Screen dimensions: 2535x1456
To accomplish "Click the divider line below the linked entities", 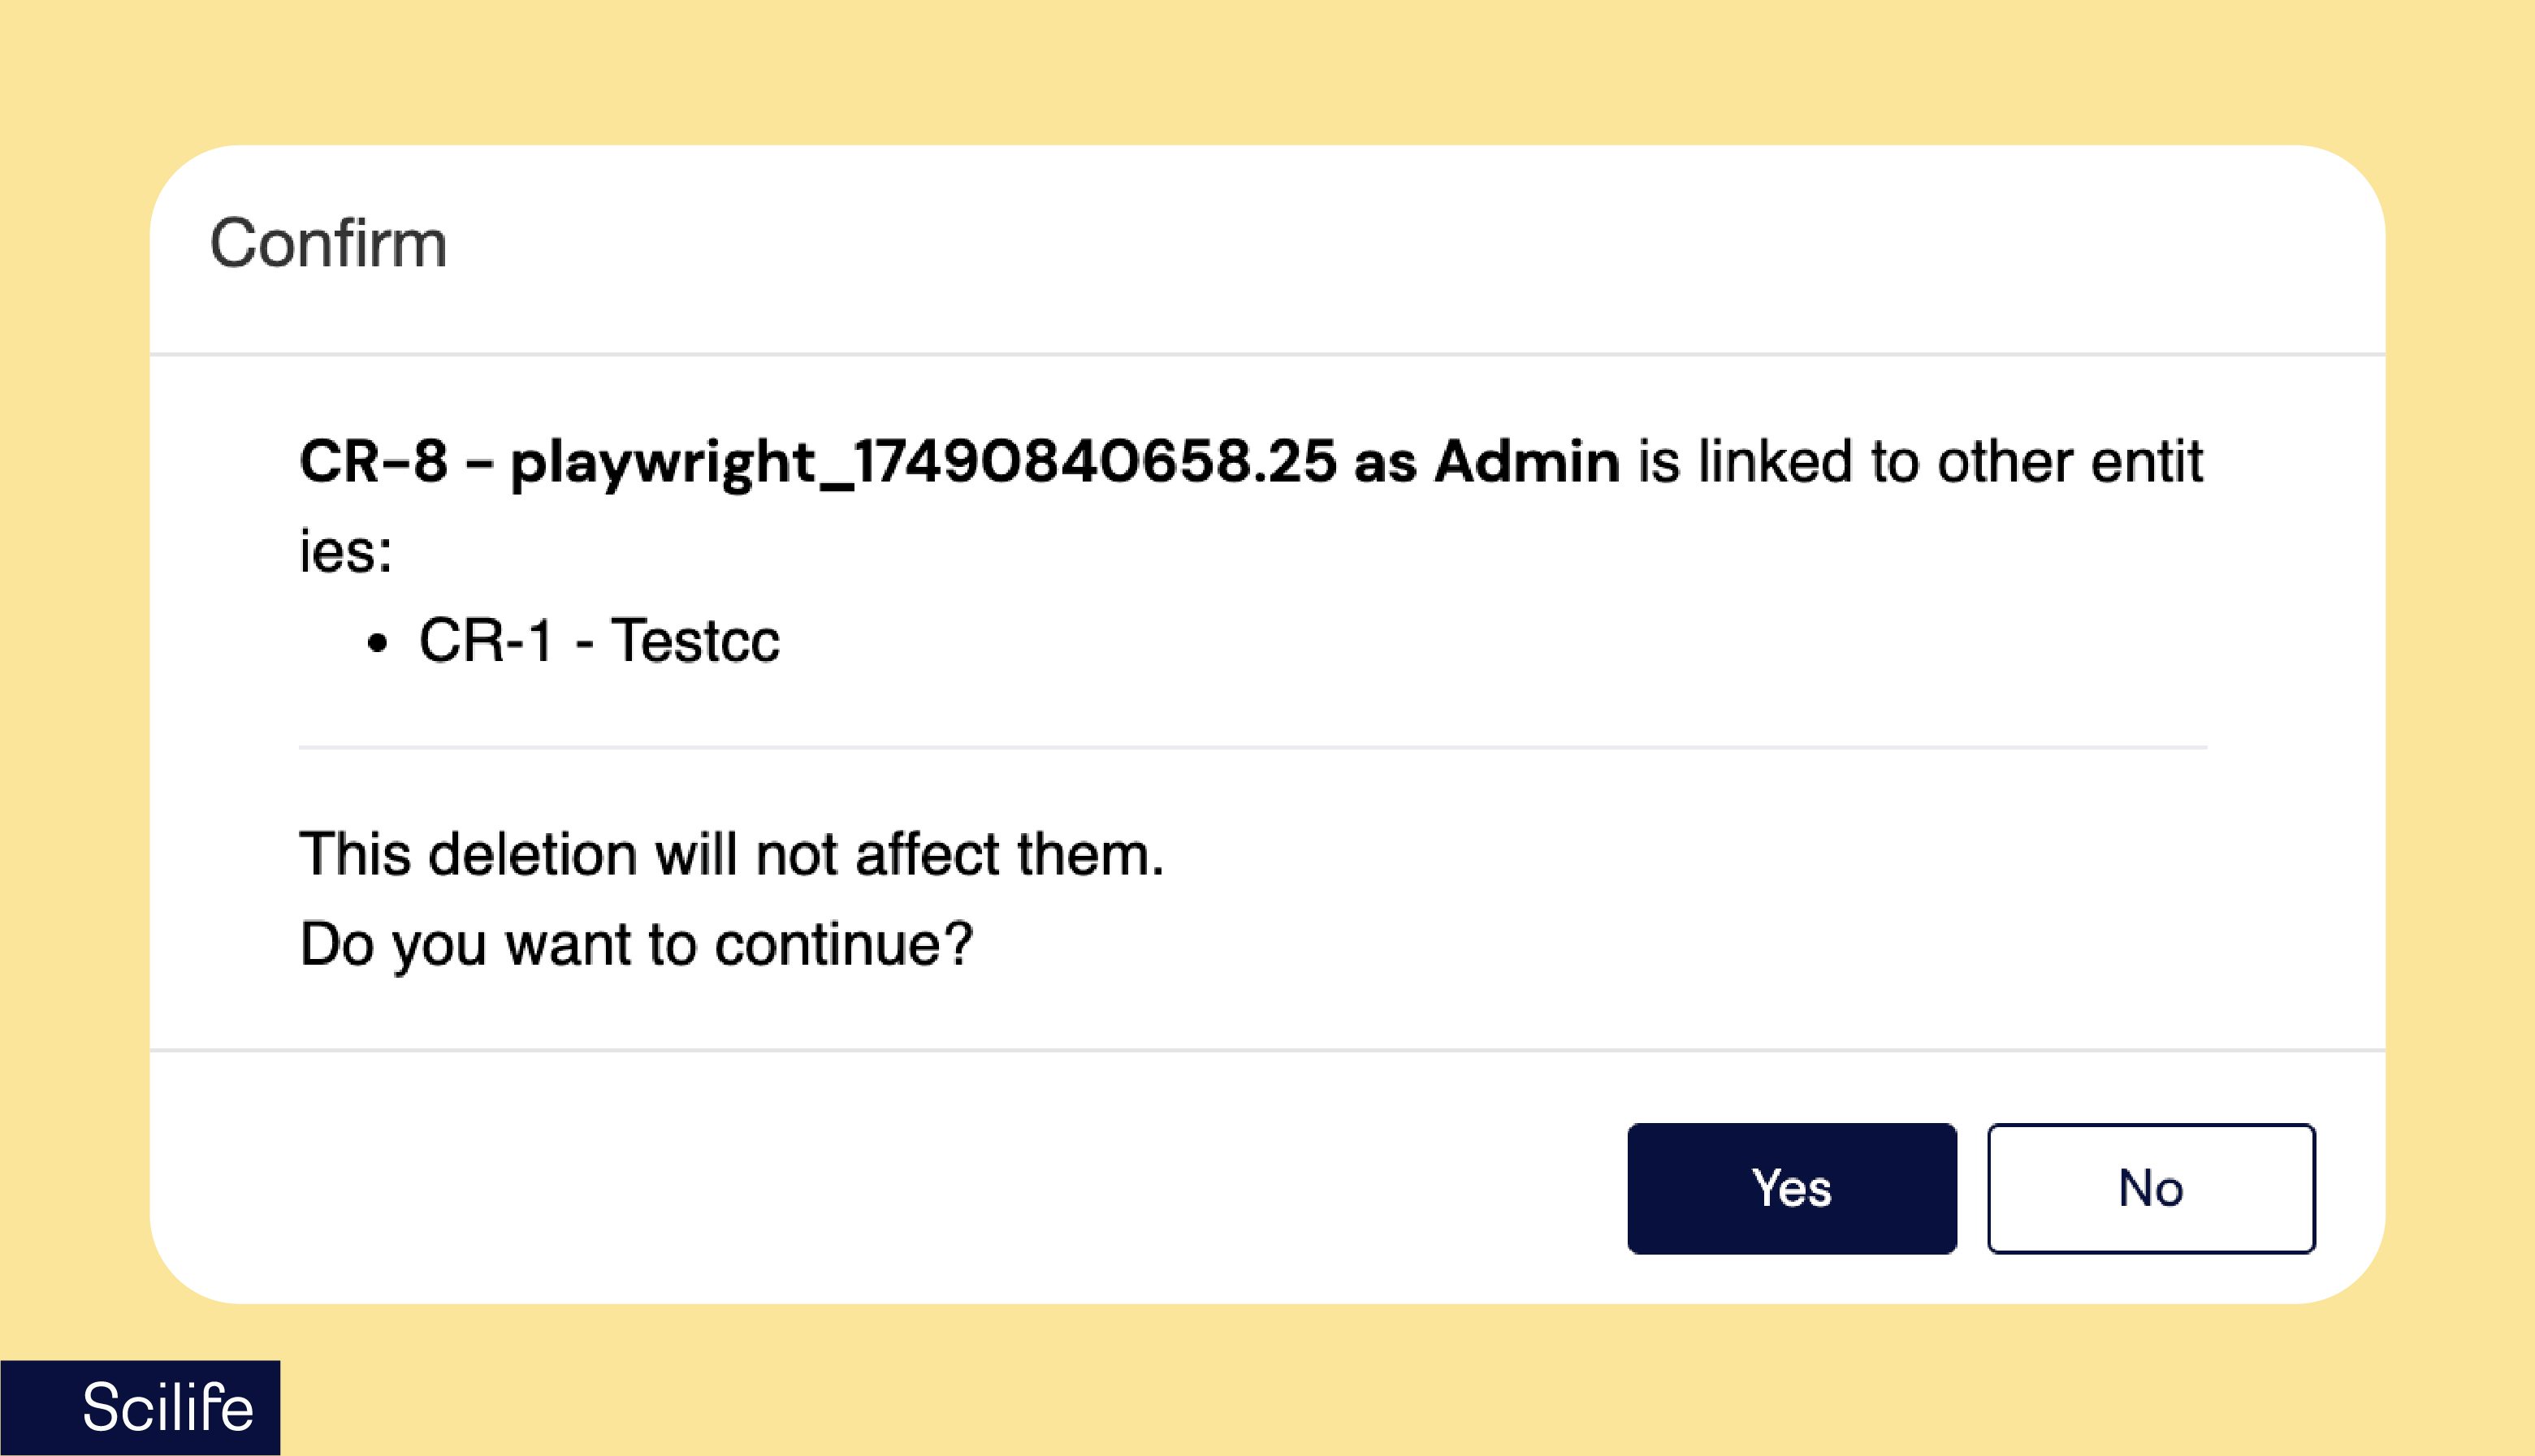I will click(1252, 747).
